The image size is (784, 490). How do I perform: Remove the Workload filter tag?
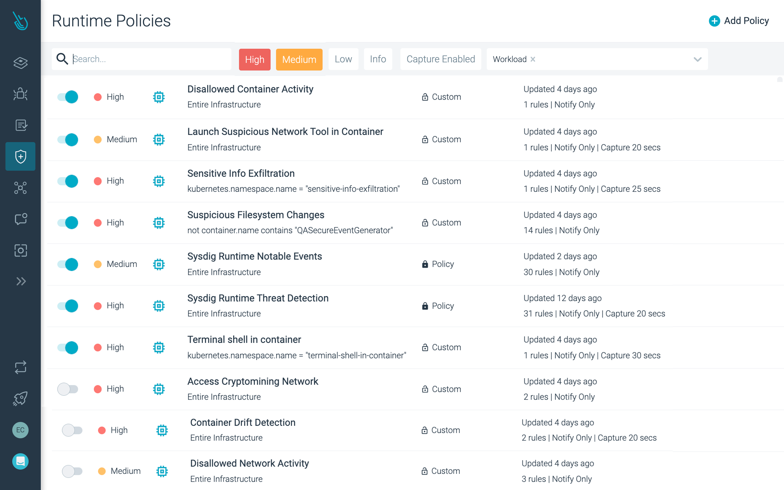click(x=533, y=59)
